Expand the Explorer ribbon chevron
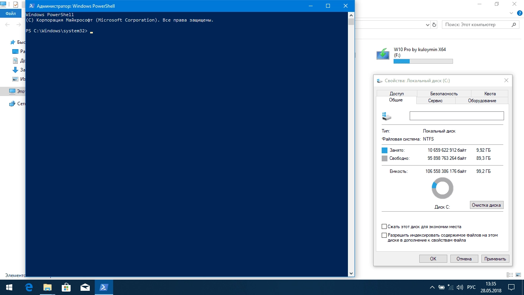This screenshot has width=524, height=295. coord(511,13)
